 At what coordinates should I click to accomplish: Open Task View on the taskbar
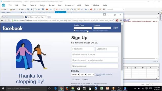pyautogui.click(x=50, y=88)
